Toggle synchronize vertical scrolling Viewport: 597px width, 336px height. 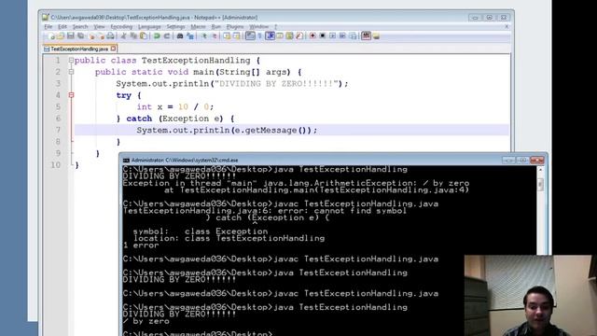tap(227, 36)
